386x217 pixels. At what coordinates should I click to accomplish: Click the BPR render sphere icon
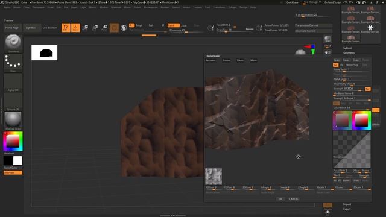pos(327,39)
